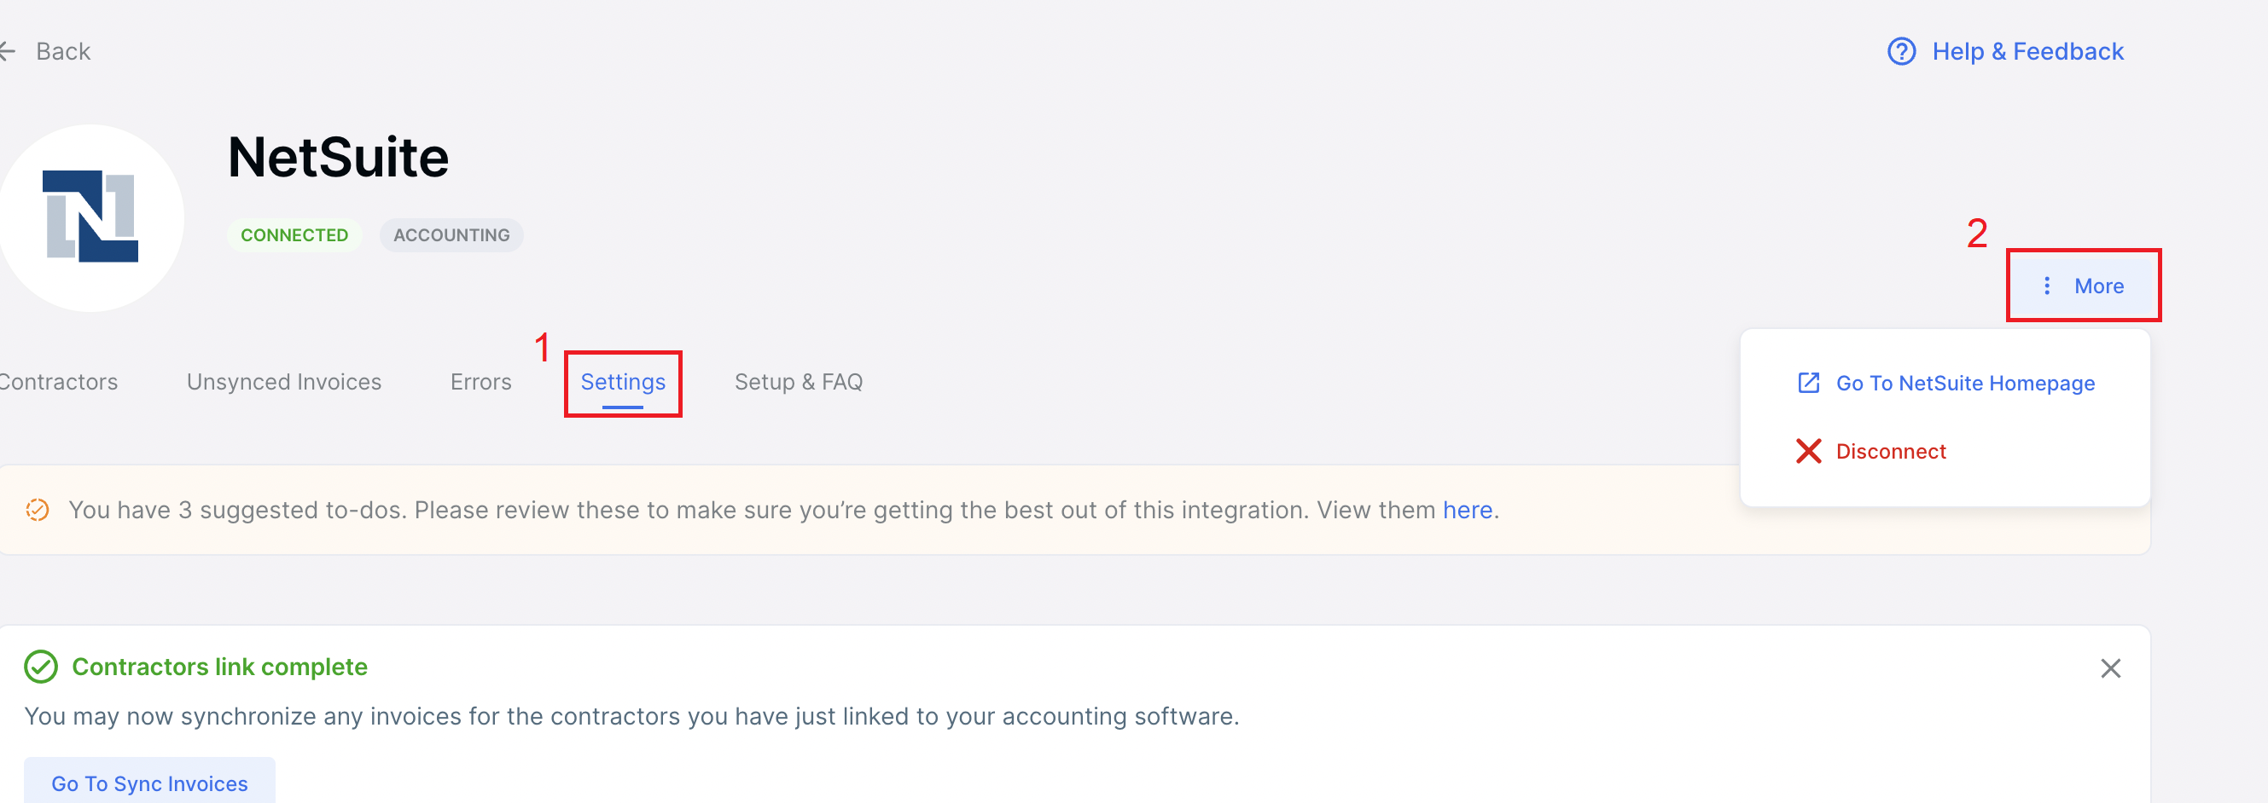
Task: Click the kebab menu icon beside More
Action: [2048, 286]
